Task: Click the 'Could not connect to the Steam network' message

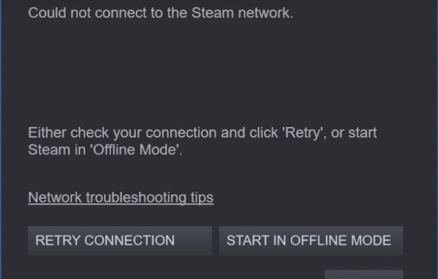Action: coord(161,12)
